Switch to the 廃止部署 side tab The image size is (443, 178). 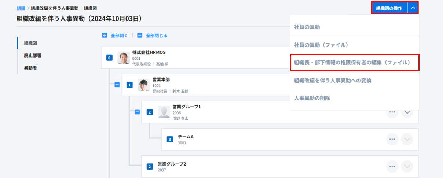point(32,55)
